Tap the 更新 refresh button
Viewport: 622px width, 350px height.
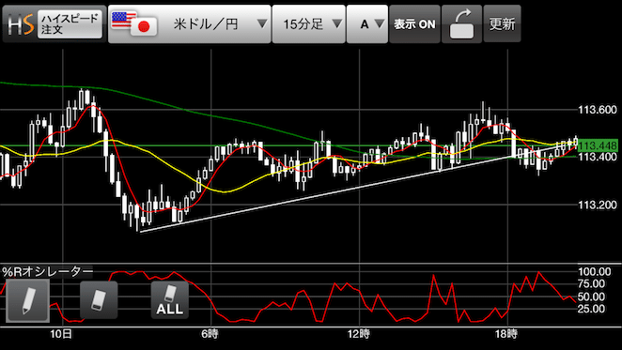tap(502, 24)
